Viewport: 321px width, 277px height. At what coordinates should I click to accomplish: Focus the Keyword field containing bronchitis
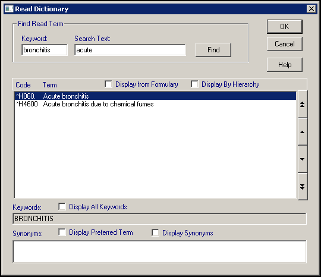pos(45,50)
